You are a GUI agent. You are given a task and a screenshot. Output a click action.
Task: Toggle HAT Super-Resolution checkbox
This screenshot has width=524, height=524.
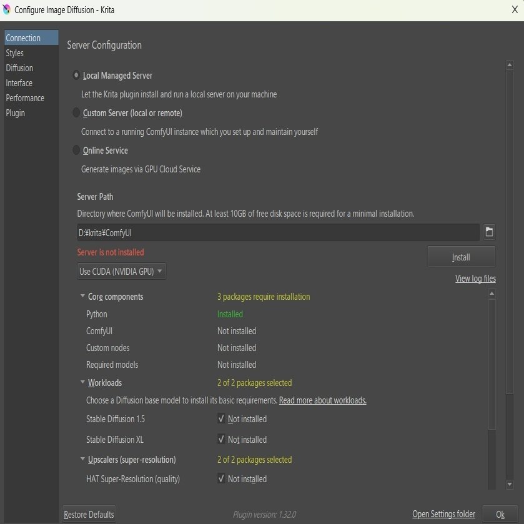pos(221,478)
